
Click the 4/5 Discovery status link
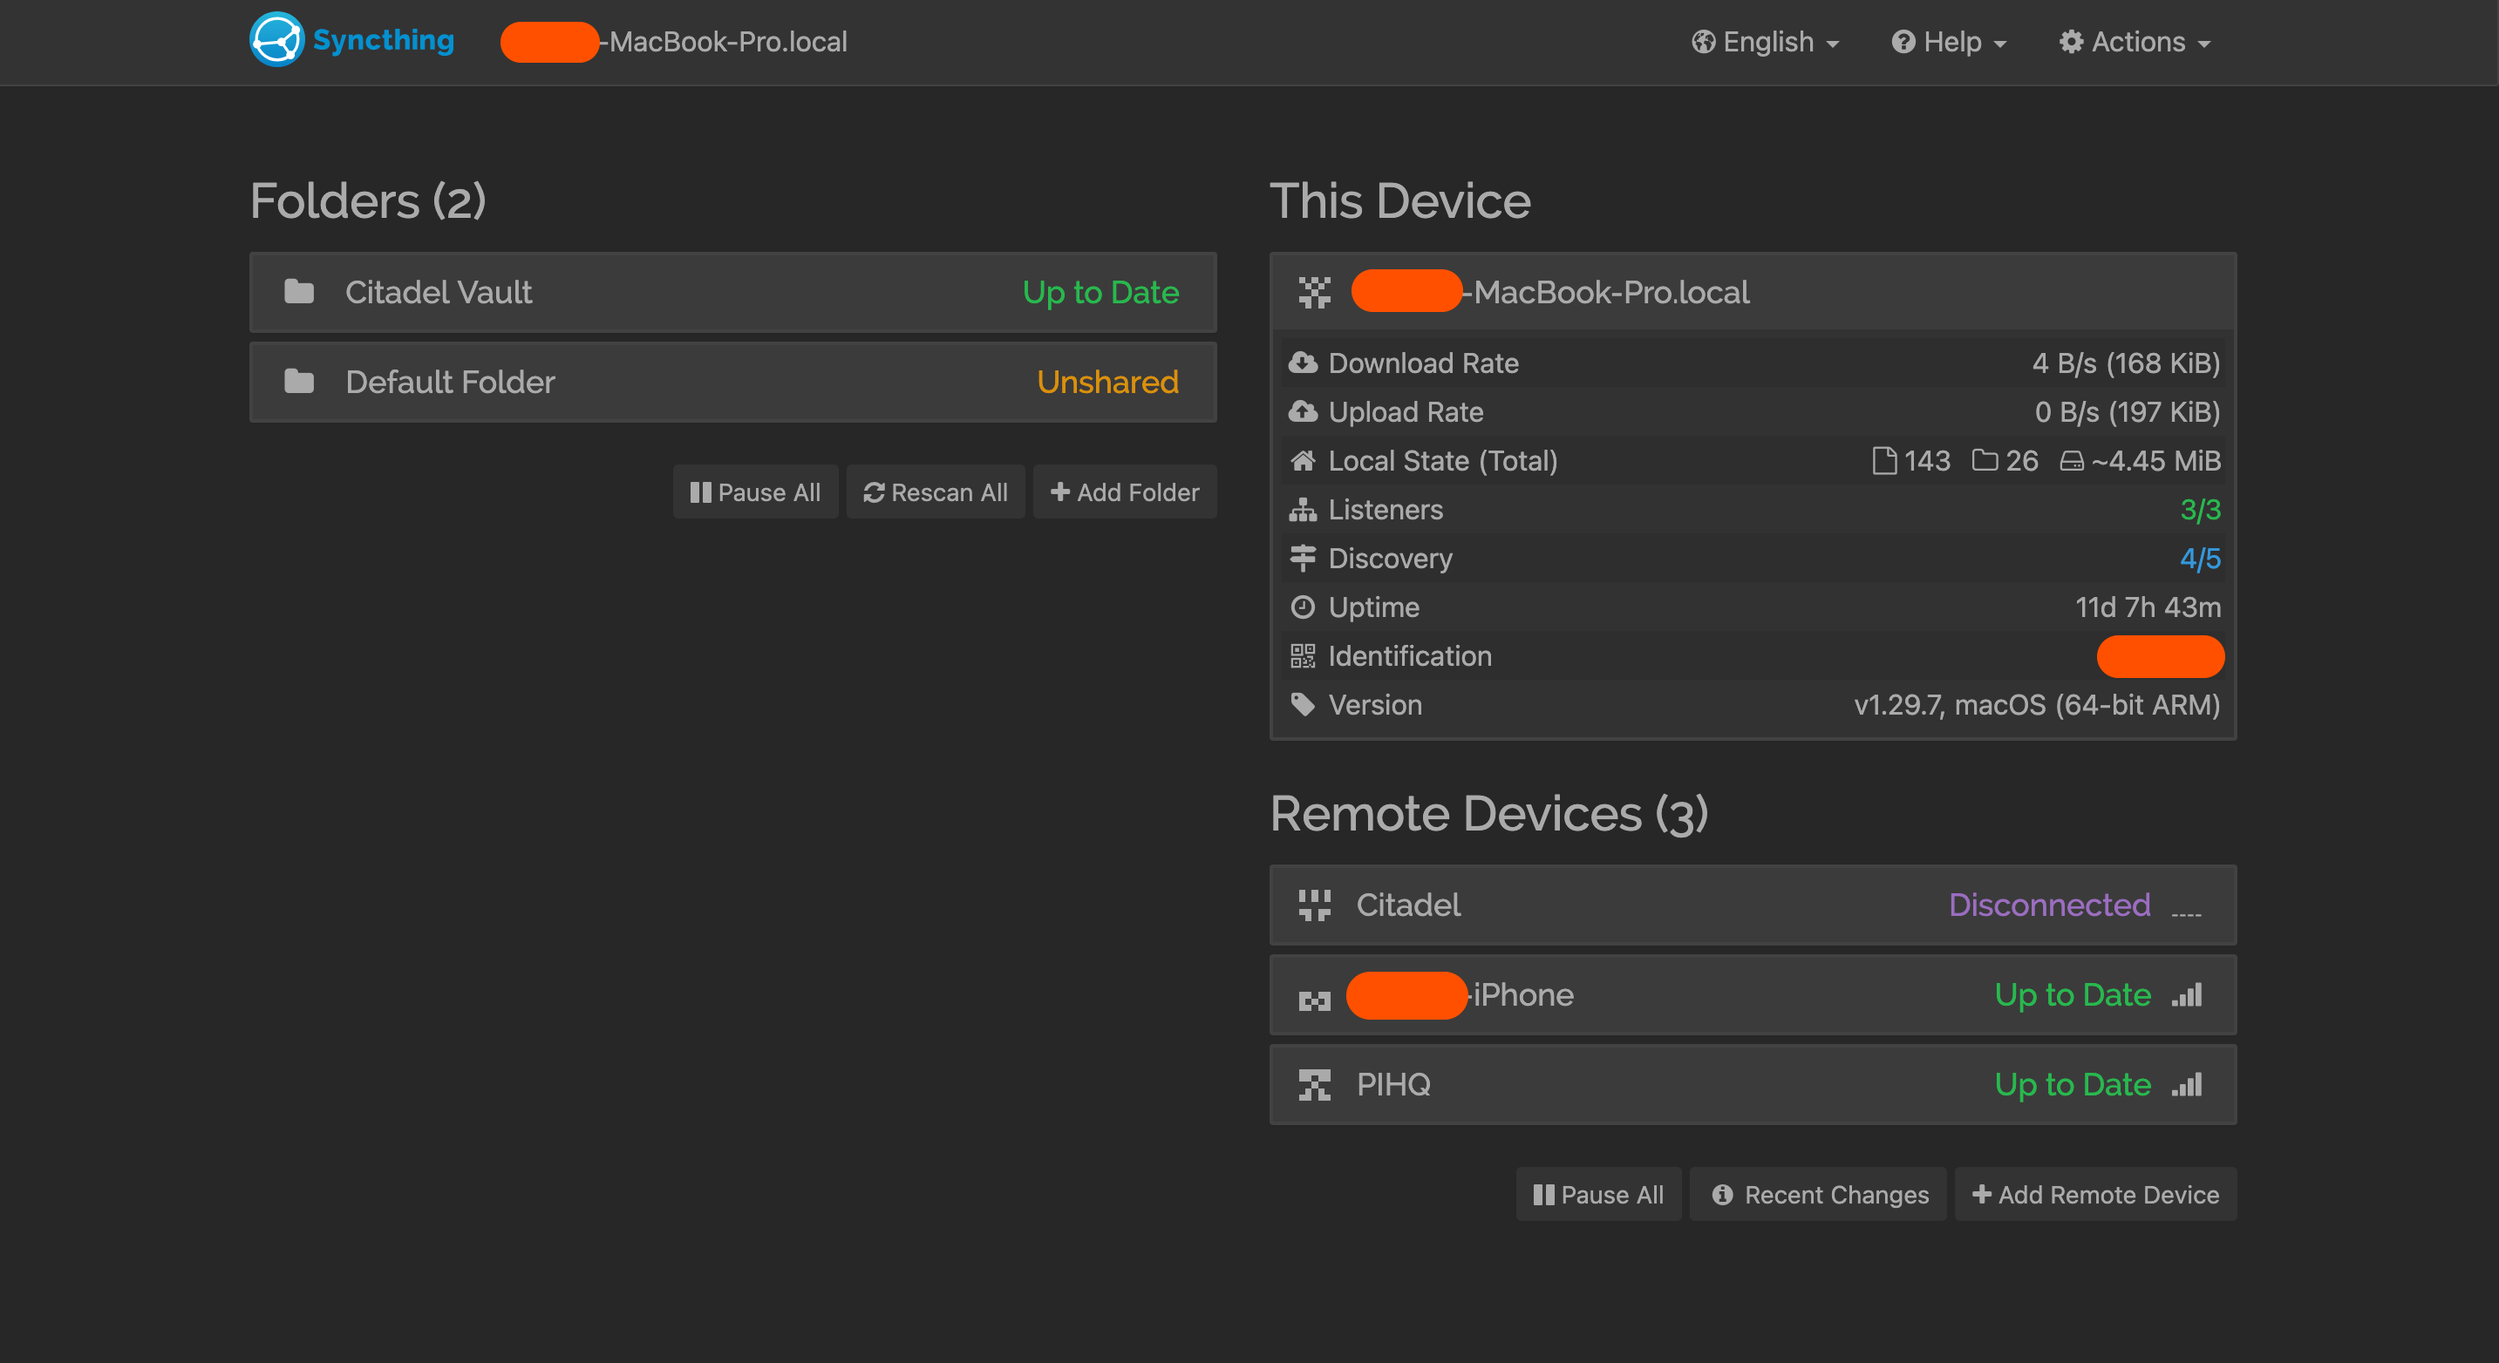click(2199, 559)
